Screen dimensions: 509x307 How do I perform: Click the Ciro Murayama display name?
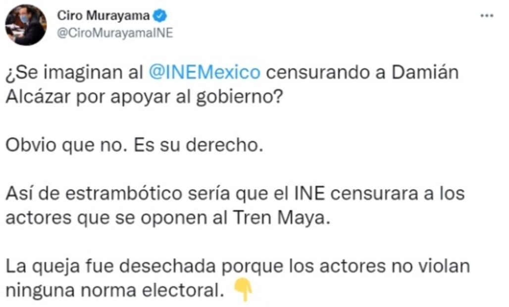(x=105, y=14)
